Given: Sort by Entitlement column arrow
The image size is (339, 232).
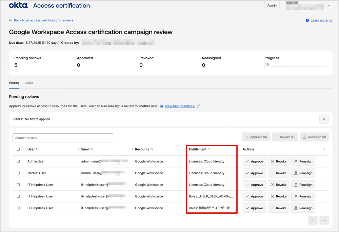Looking at the screenshot, I should tap(209, 149).
